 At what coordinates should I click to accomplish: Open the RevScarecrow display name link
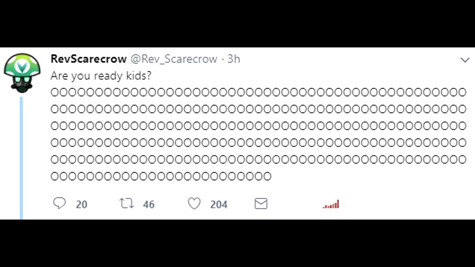tap(88, 59)
